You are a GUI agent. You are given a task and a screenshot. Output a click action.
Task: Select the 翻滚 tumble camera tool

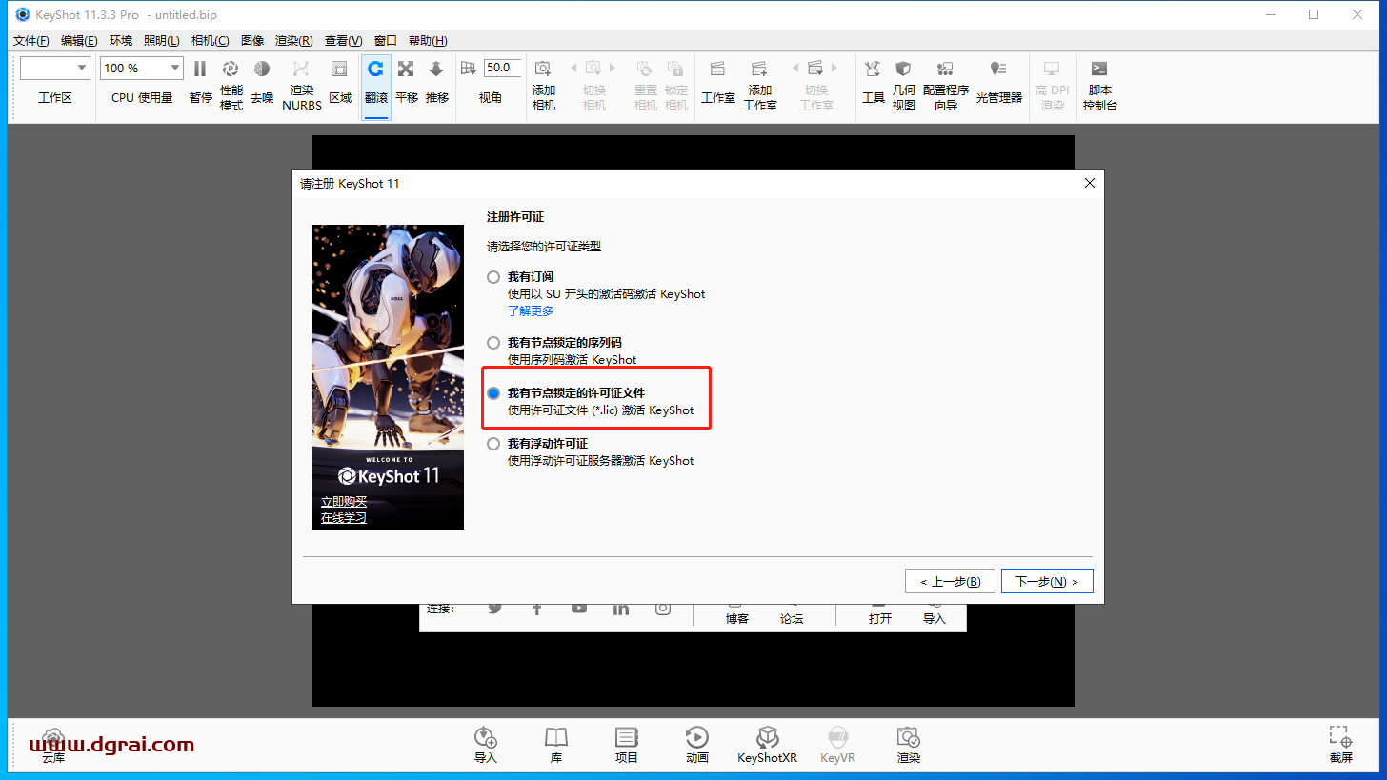click(376, 70)
